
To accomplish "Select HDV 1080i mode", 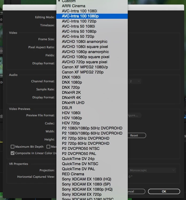I will click(x=92, y=113).
